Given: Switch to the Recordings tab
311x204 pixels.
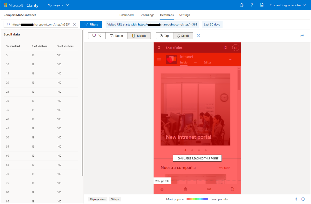Looking at the screenshot, I should (147, 15).
